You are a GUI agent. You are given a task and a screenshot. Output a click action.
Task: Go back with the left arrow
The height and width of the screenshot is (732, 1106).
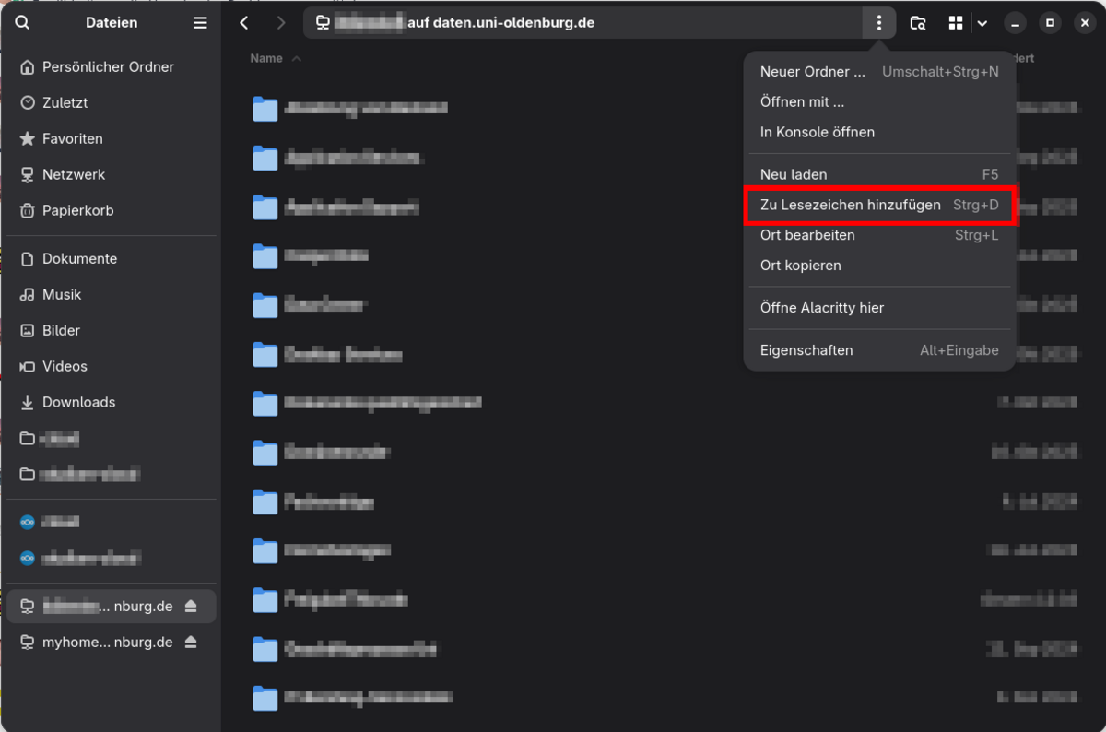click(x=244, y=23)
